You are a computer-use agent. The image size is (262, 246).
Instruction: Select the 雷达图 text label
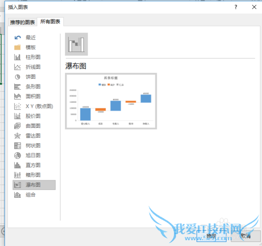[x=33, y=136]
